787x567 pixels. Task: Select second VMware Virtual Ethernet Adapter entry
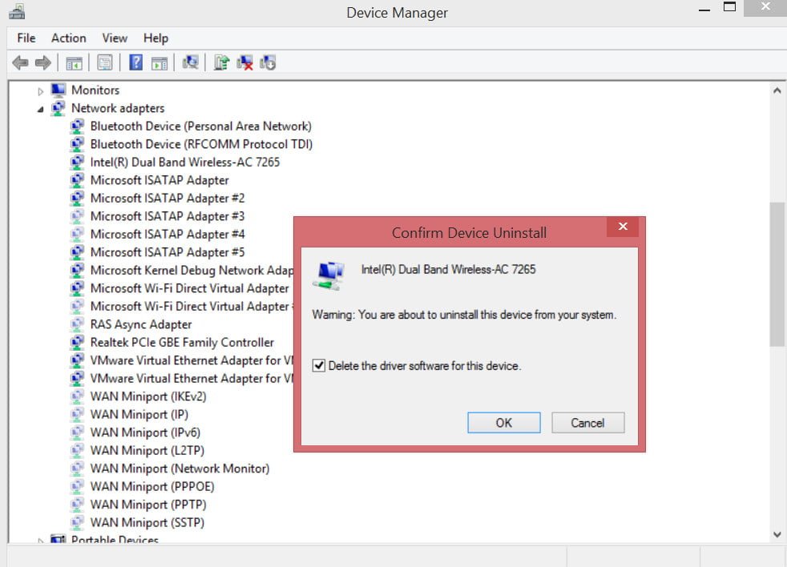[x=192, y=378]
